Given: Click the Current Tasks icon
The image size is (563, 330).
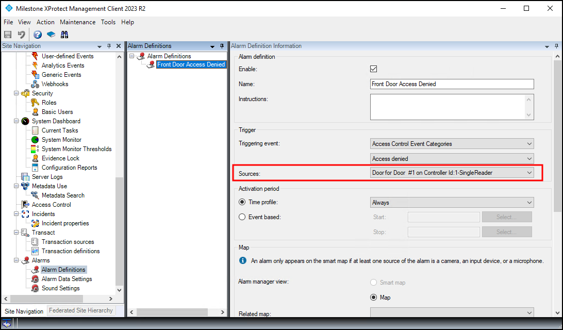Looking at the screenshot, I should 35,130.
